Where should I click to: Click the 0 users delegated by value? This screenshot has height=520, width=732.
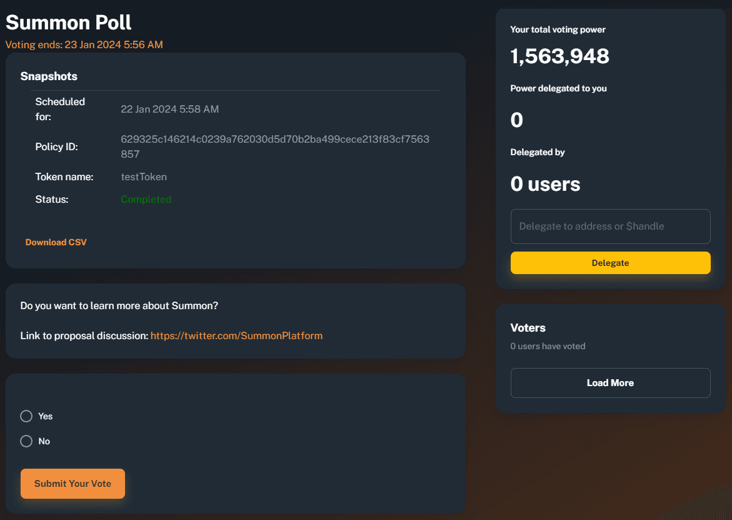click(545, 183)
